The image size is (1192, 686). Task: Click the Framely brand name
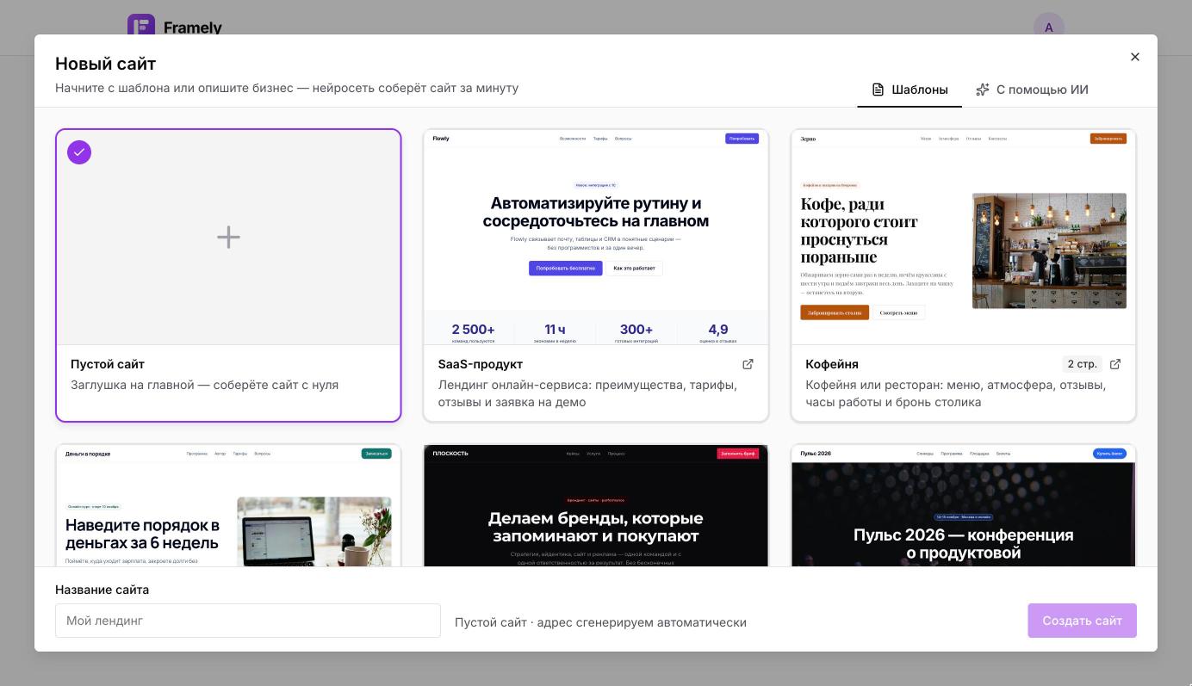pyautogui.click(x=193, y=28)
